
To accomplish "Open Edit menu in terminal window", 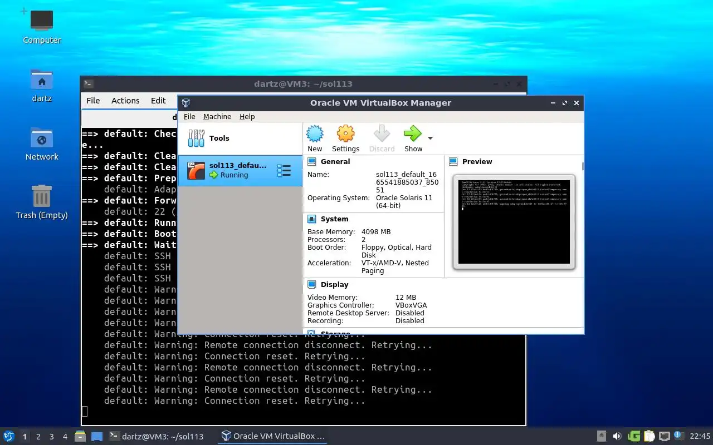I will 158,101.
